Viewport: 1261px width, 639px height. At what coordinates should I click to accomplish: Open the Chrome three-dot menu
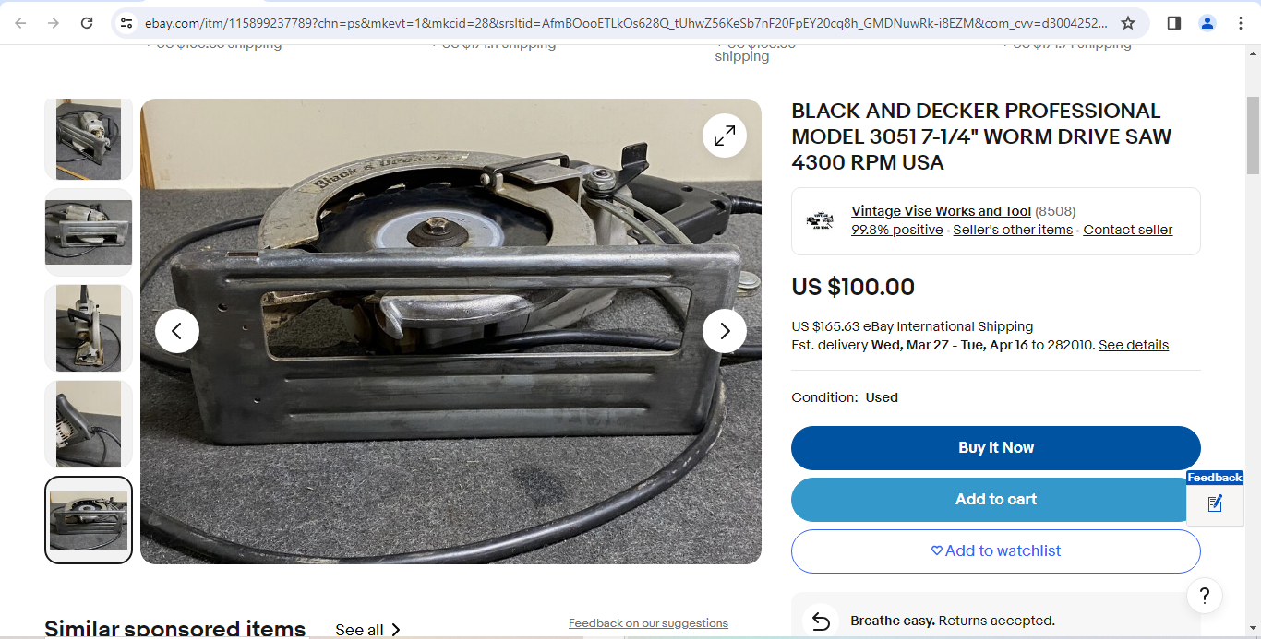click(x=1241, y=23)
